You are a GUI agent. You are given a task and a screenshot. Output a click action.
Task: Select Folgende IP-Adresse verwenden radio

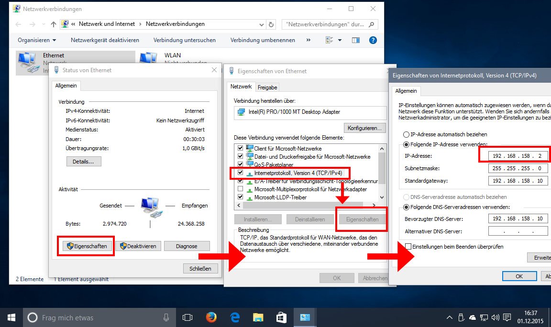click(406, 144)
